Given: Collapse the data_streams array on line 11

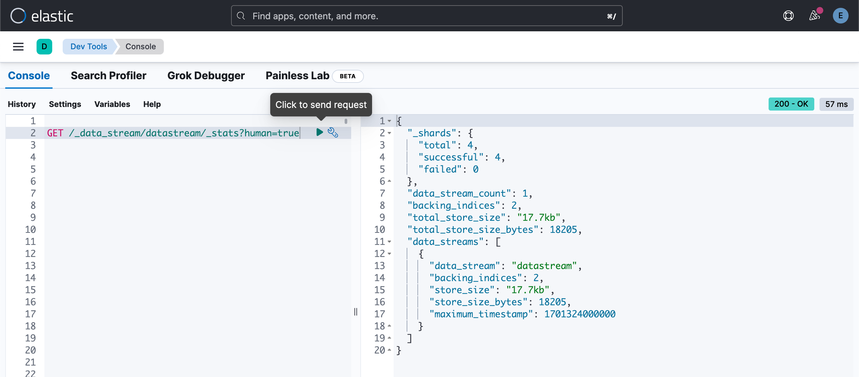Looking at the screenshot, I should 389,241.
